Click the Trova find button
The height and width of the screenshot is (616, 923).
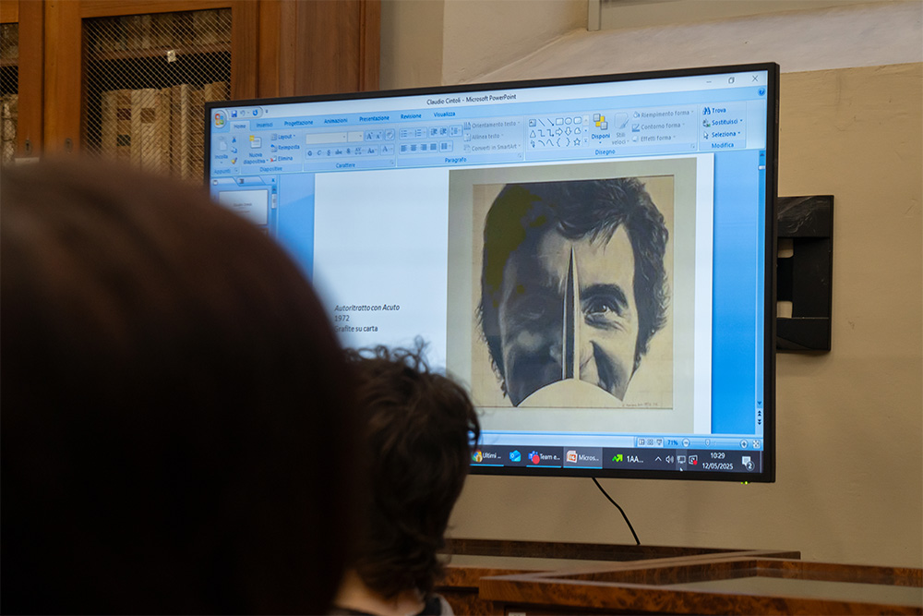tap(714, 111)
